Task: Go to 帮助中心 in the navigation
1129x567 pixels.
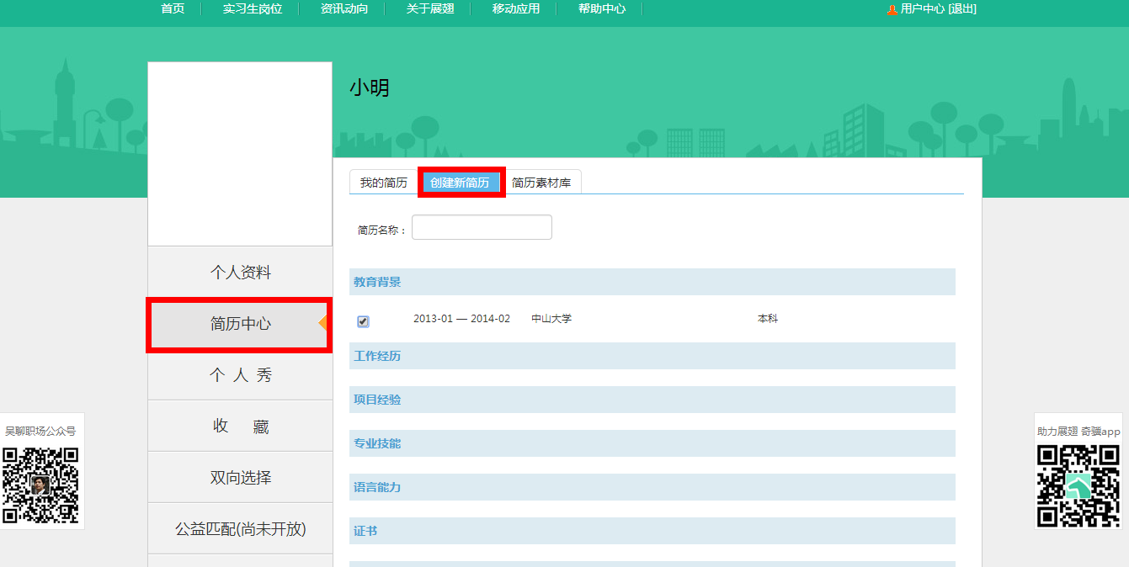Action: 602,8
